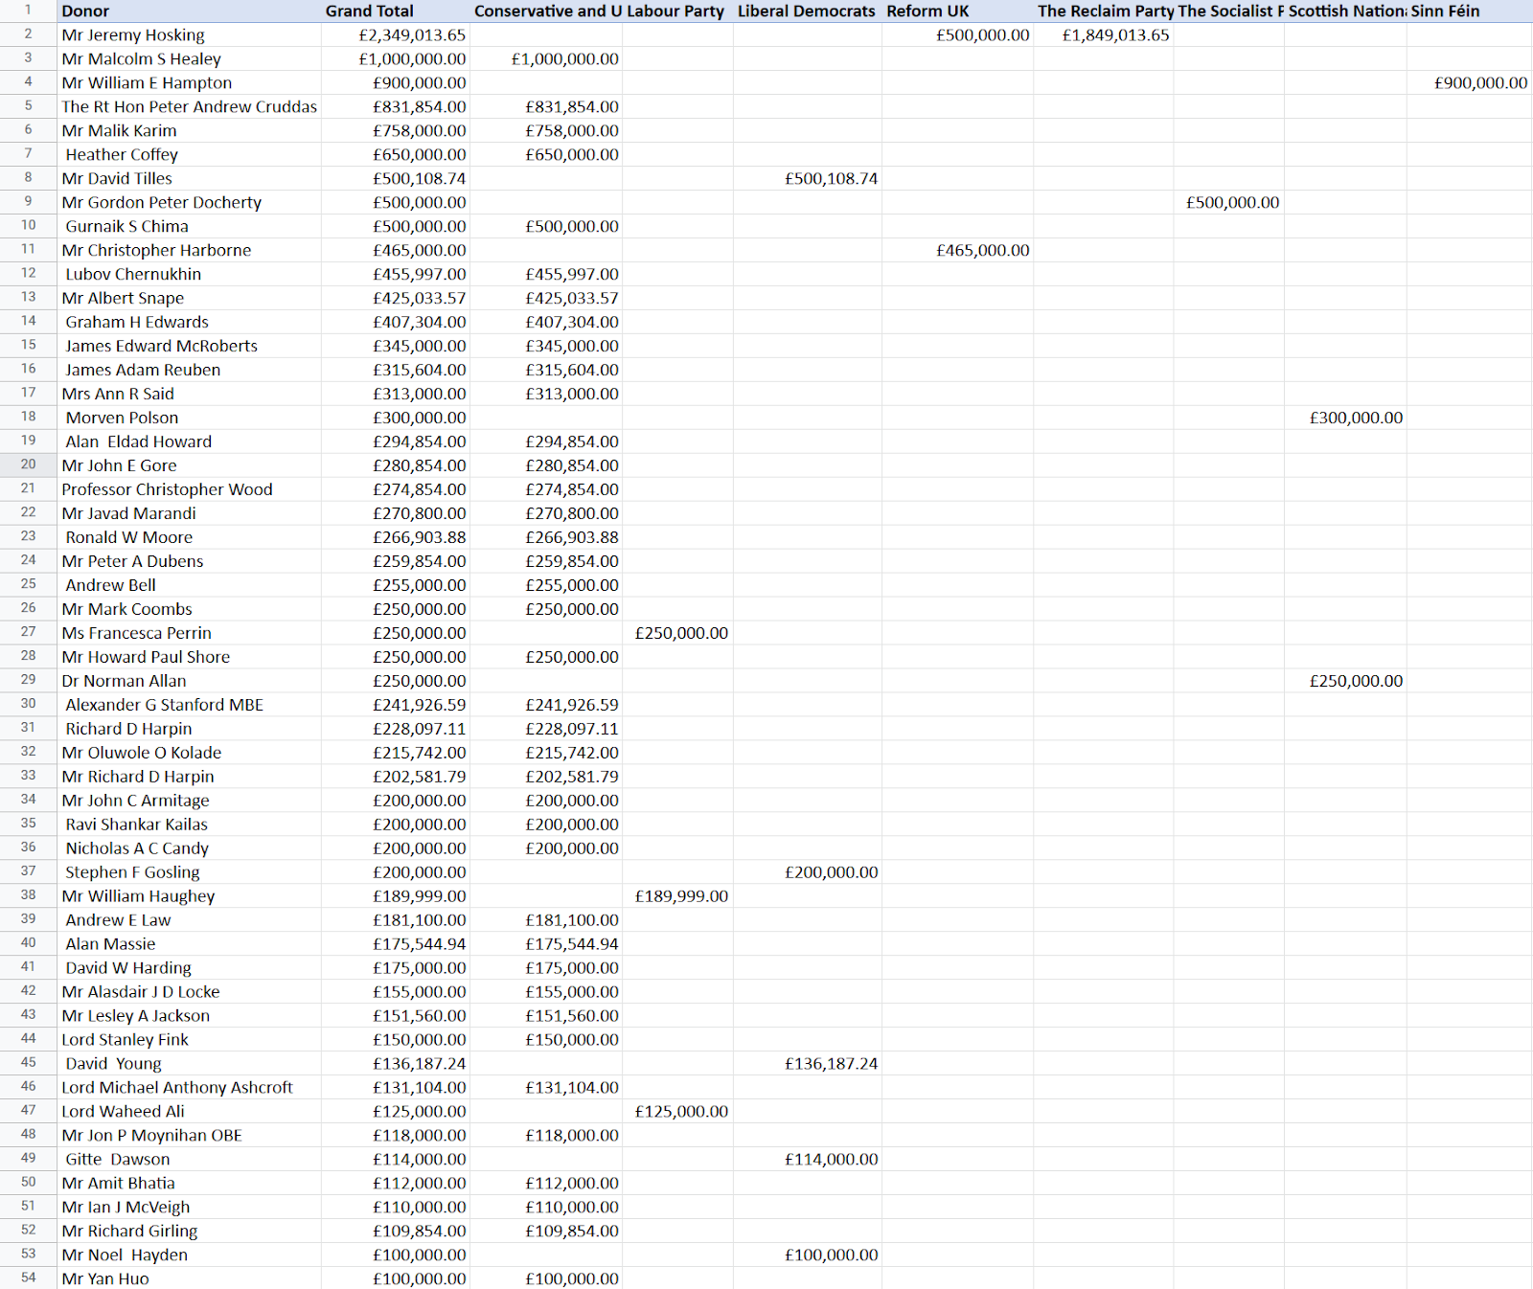Select row number 20 header
The width and height of the screenshot is (1533, 1289).
coord(29,464)
